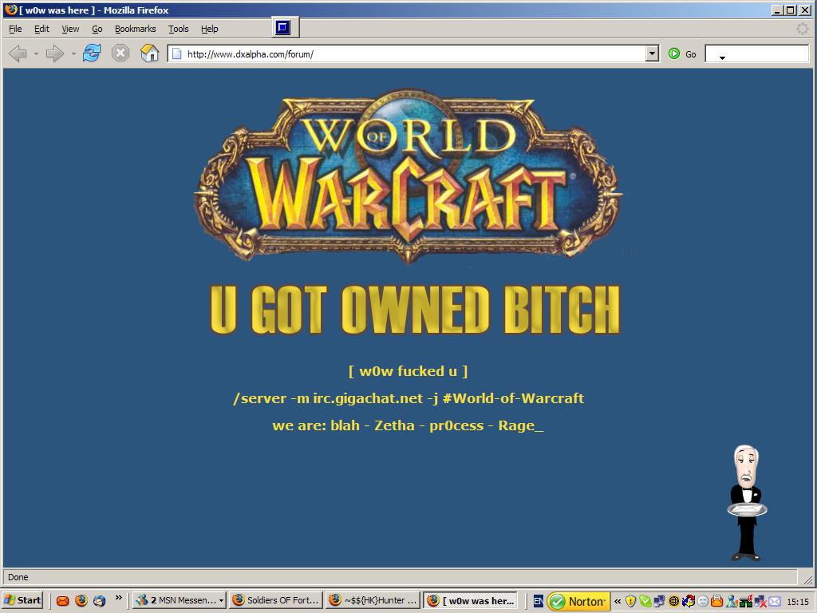Expand hidden system tray icons chevron

pos(618,601)
